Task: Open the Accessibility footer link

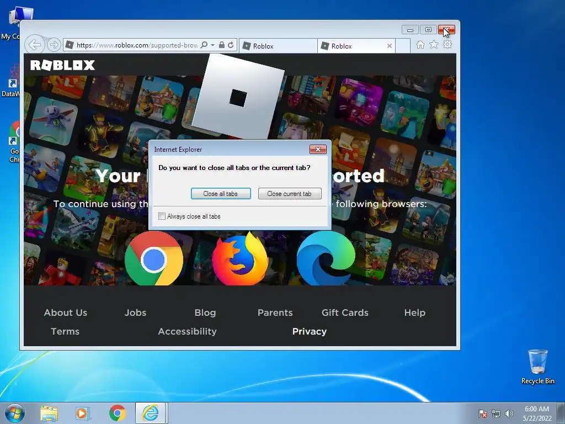Action: pos(188,331)
